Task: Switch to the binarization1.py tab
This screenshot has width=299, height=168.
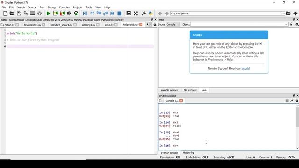Action: (x=32, y=25)
